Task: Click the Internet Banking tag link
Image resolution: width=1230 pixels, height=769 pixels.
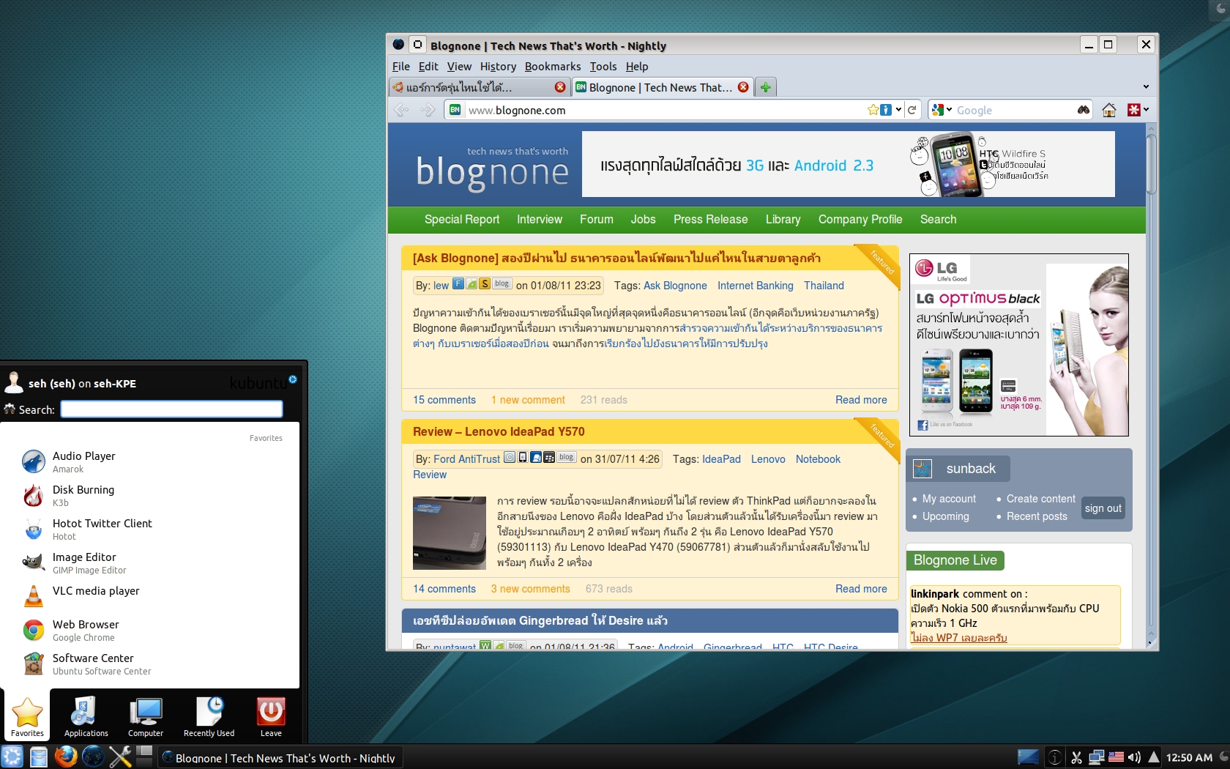Action: pyautogui.click(x=756, y=286)
